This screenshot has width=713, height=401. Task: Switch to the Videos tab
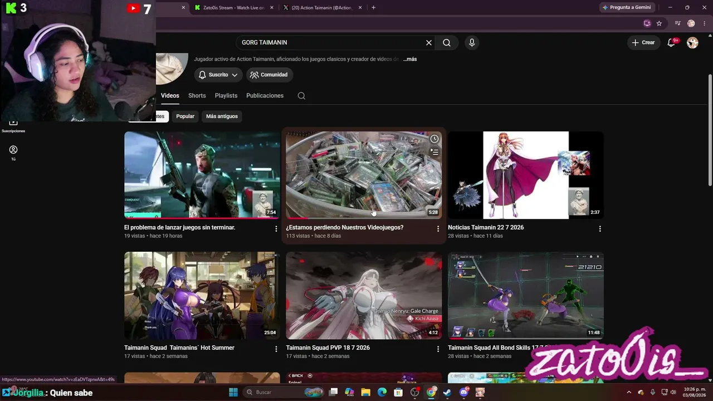click(170, 96)
